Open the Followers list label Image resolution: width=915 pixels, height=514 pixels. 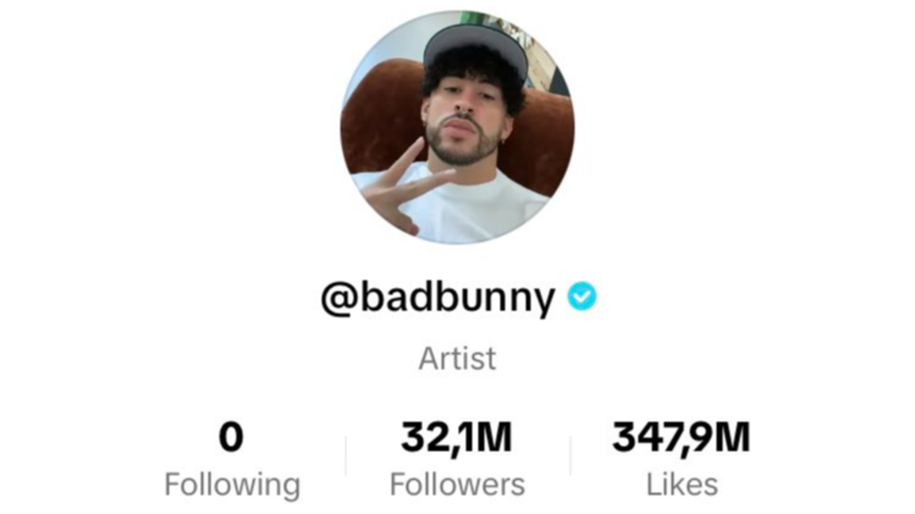tap(457, 485)
